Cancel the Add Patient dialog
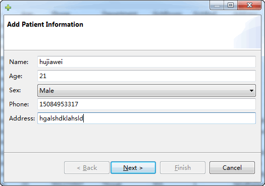This screenshot has width=265, height=186. (232, 168)
